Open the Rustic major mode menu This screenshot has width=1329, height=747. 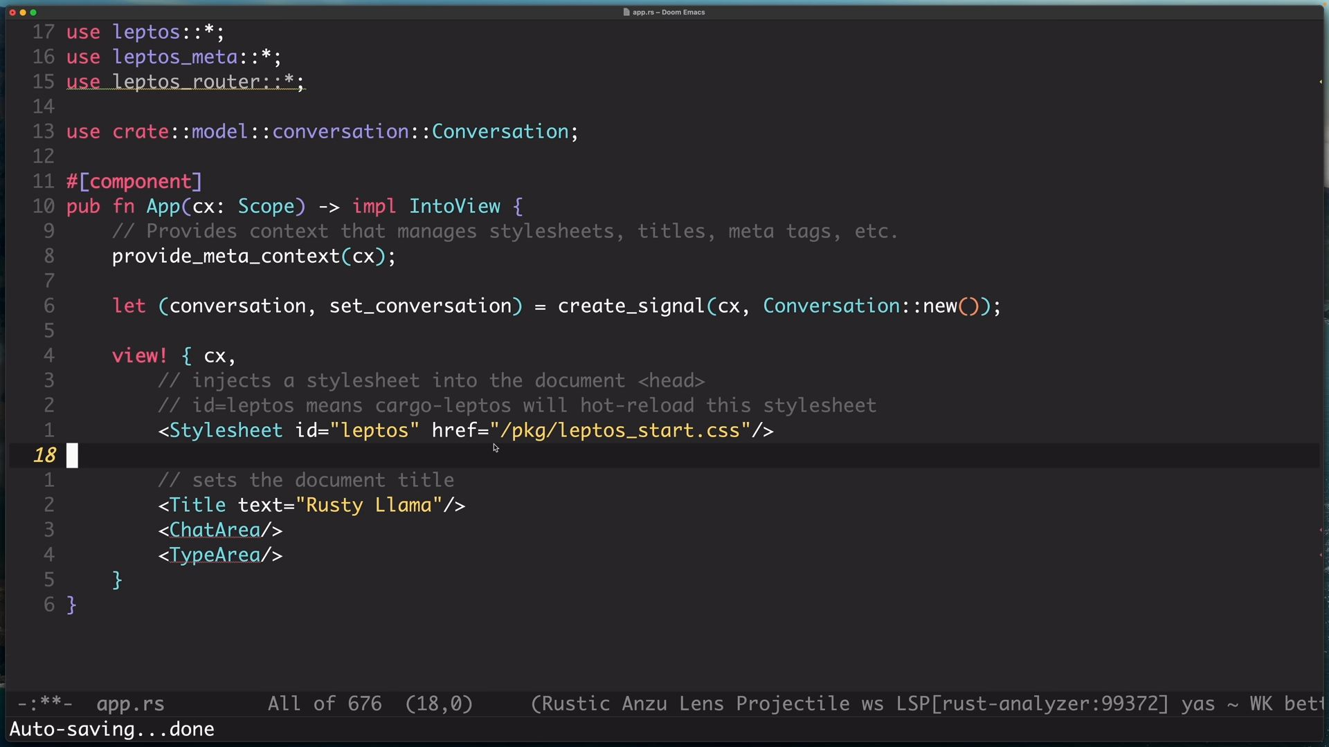pyautogui.click(x=575, y=704)
